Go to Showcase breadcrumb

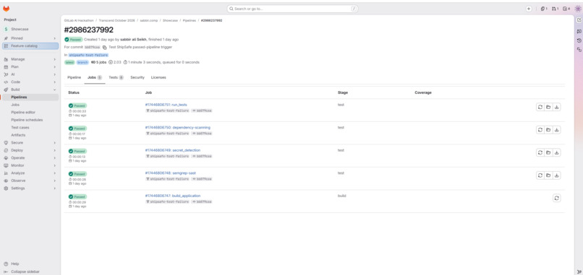(170, 21)
